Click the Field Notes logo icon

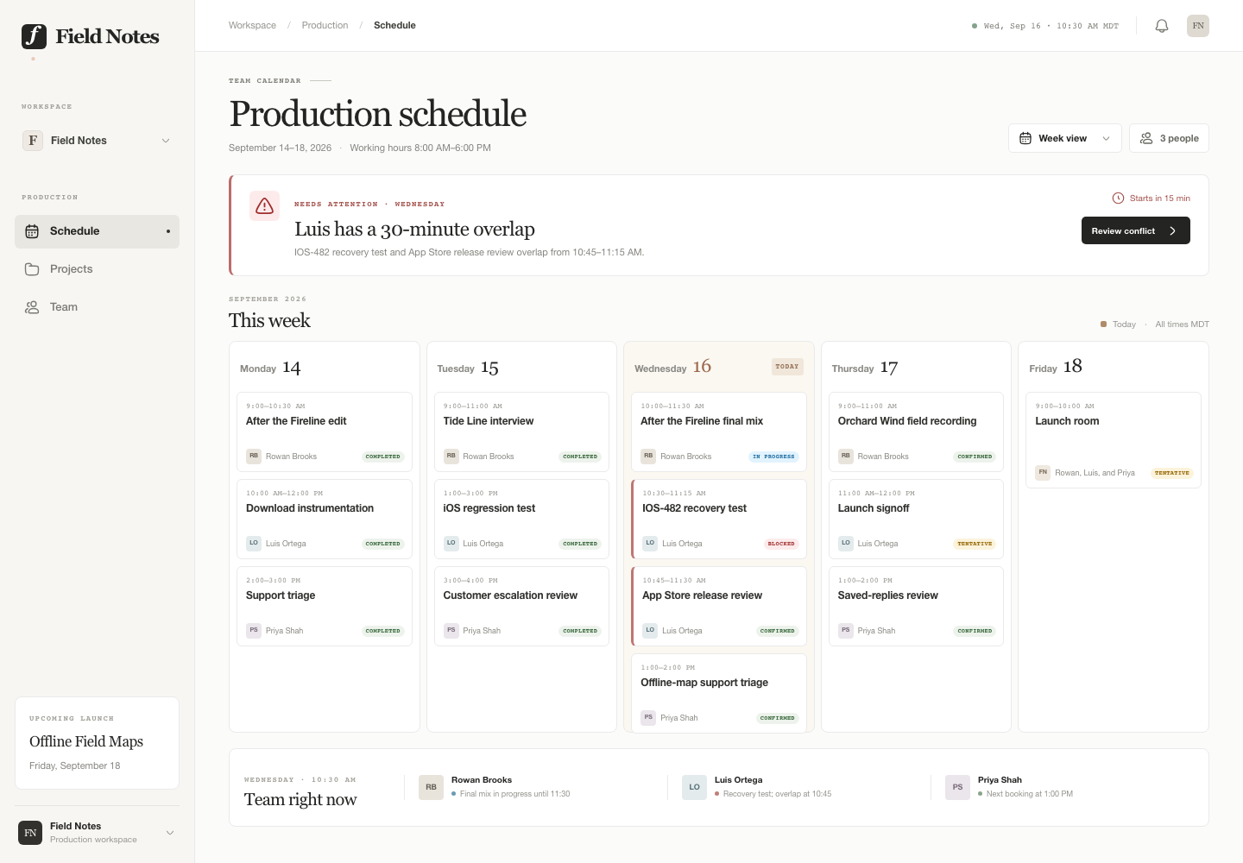coord(34,36)
